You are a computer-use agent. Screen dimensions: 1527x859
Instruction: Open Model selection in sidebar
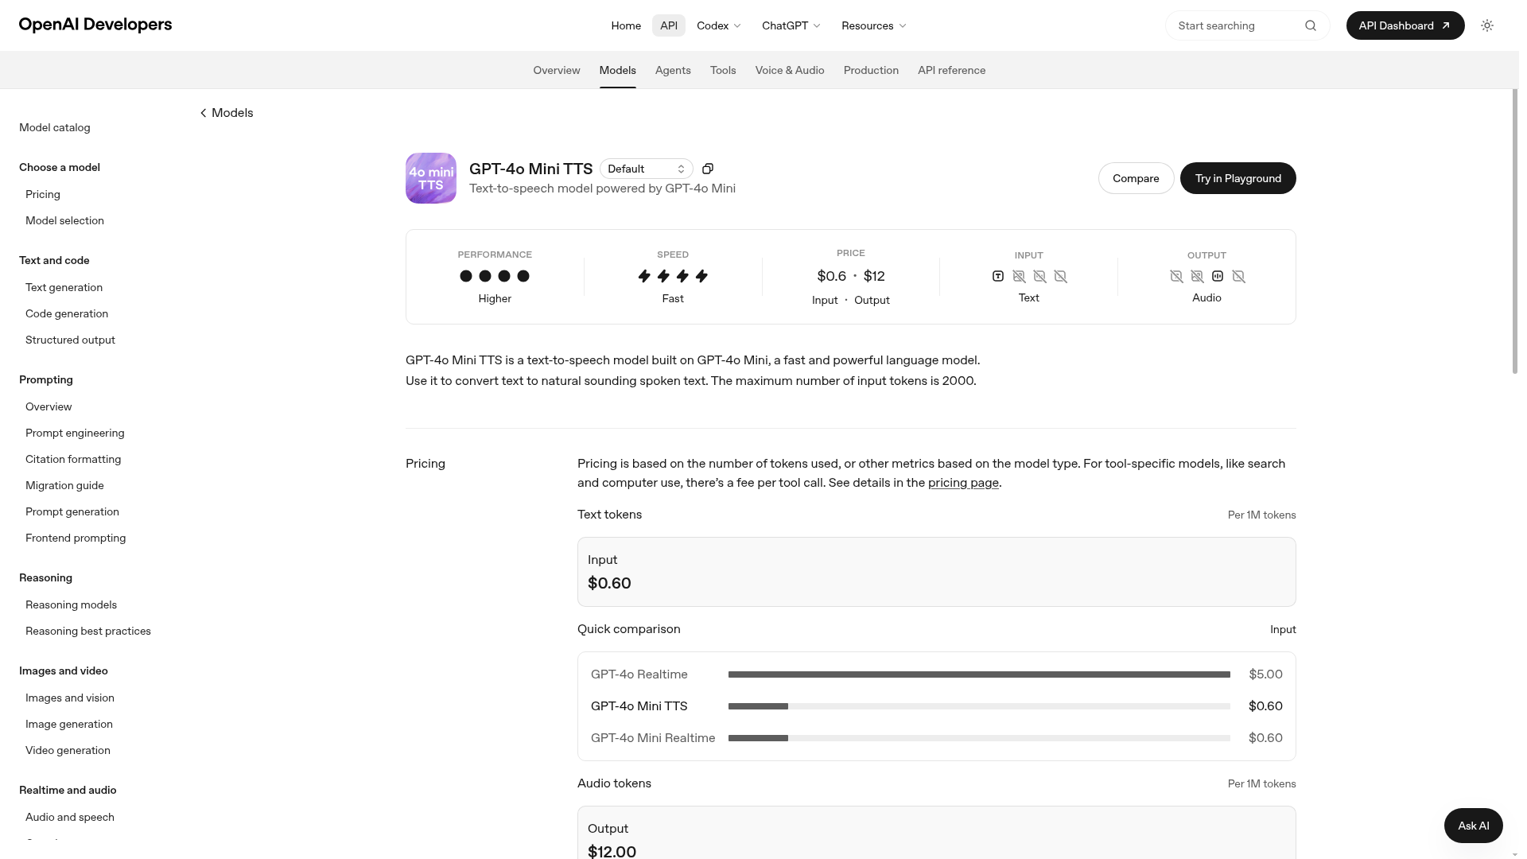[64, 220]
